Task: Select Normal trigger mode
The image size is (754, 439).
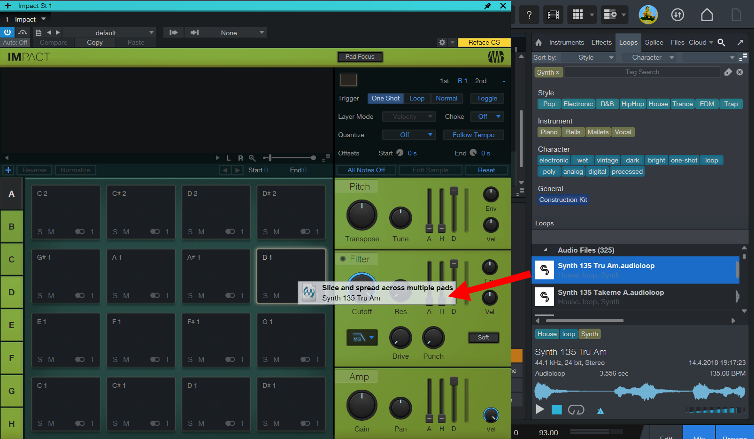Action: coord(446,98)
